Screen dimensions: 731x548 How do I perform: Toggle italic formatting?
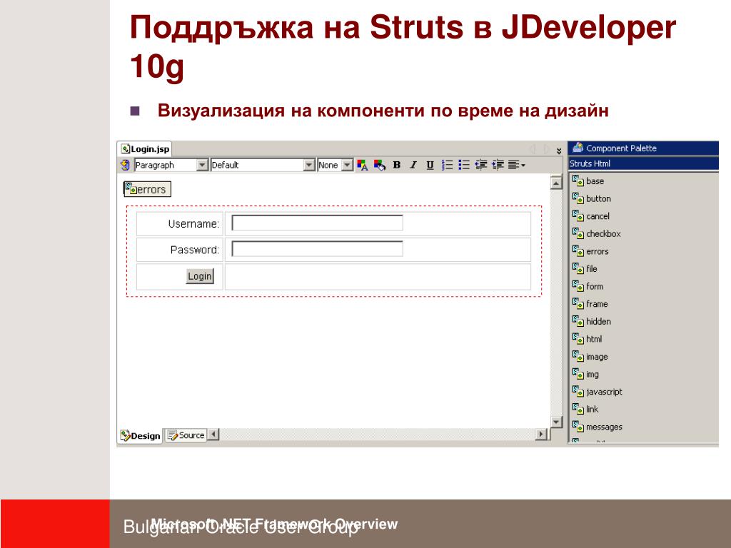tap(413, 165)
